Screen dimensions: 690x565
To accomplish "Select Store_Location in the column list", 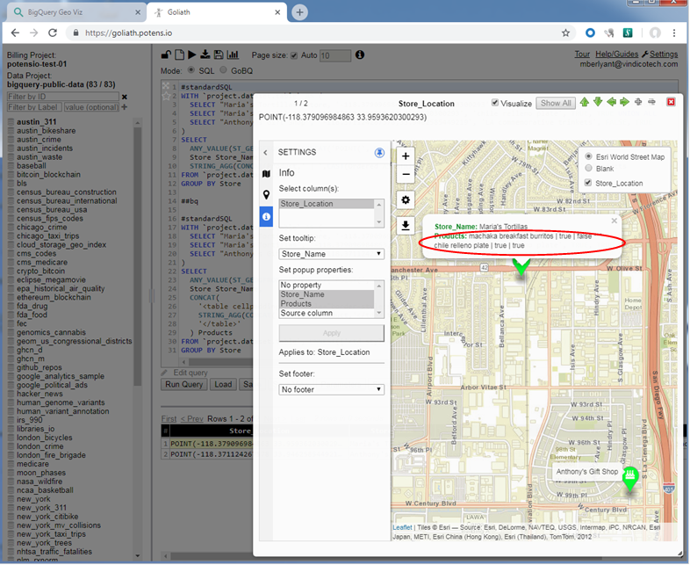I will 327,204.
